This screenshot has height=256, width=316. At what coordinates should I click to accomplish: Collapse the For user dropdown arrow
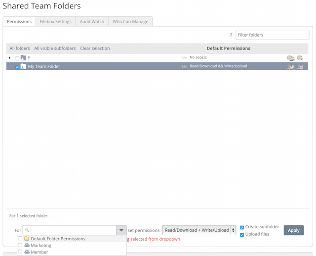pyautogui.click(x=121, y=230)
